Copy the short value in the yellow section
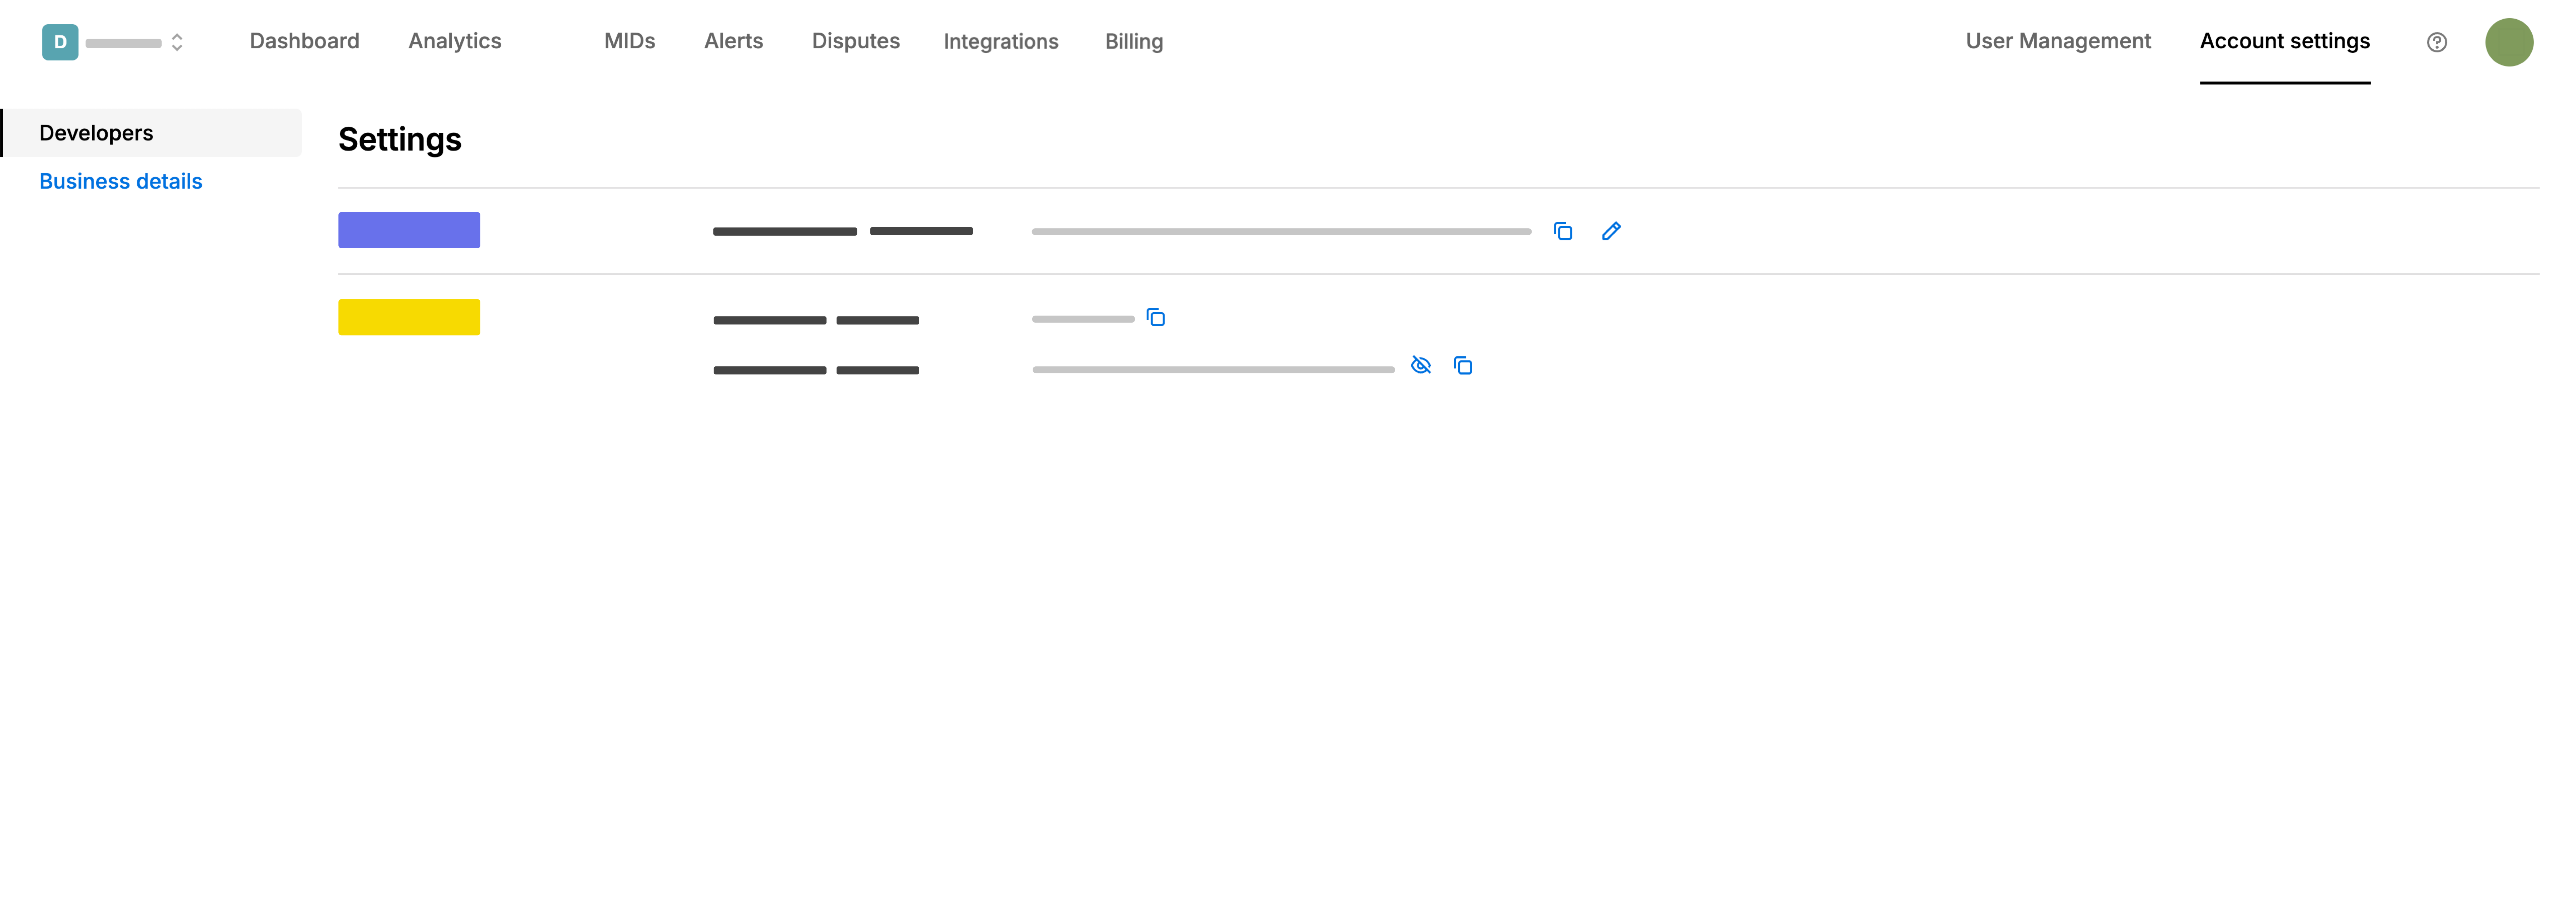This screenshot has width=2576, height=913. click(x=1155, y=318)
